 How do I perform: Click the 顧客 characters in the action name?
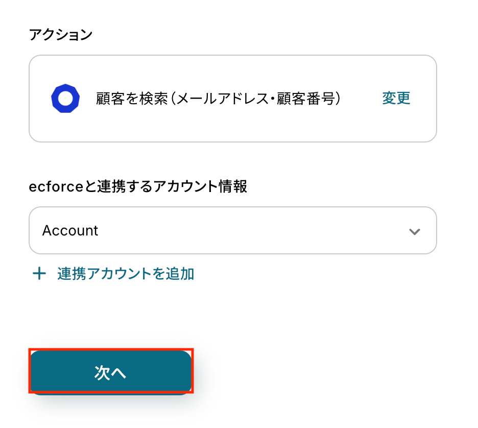(x=111, y=99)
